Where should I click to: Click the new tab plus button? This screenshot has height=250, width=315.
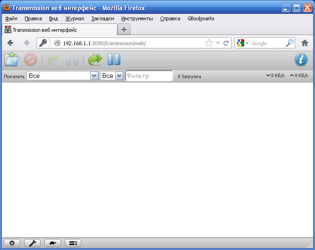click(124, 30)
